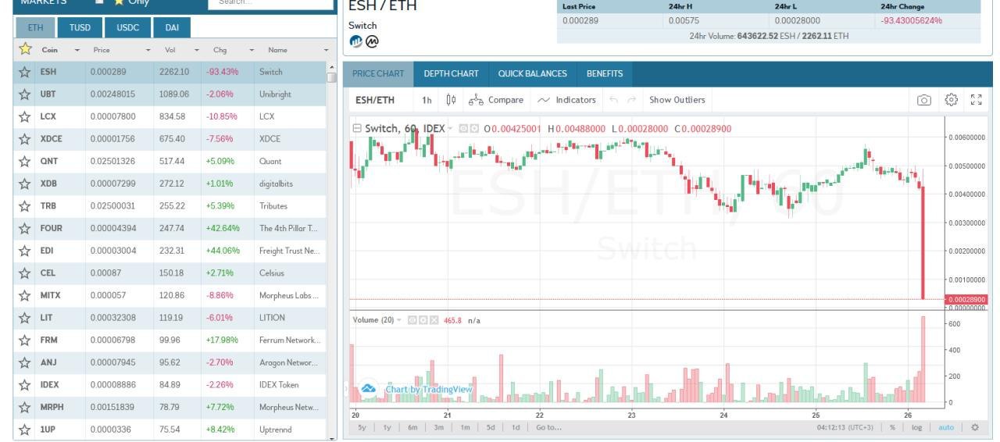Star the LIT coin
The width and height of the screenshot is (1000, 442).
[x=25, y=318]
